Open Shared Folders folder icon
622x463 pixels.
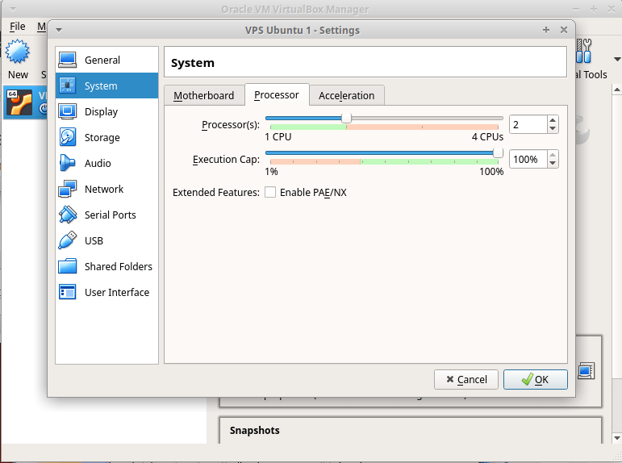click(x=68, y=266)
